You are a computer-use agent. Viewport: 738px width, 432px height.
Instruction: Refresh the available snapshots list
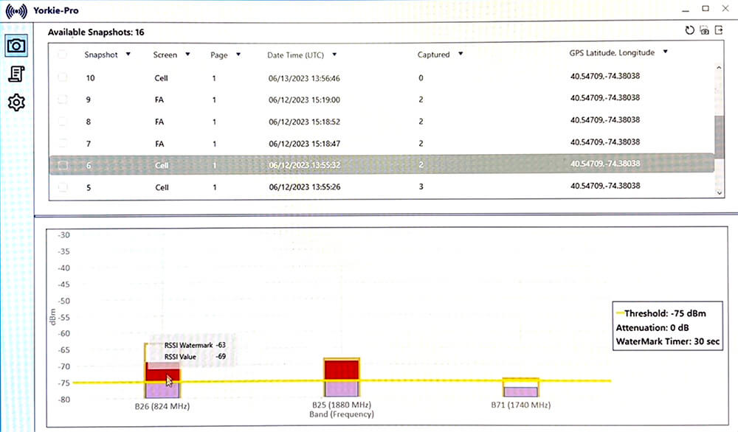click(x=689, y=30)
